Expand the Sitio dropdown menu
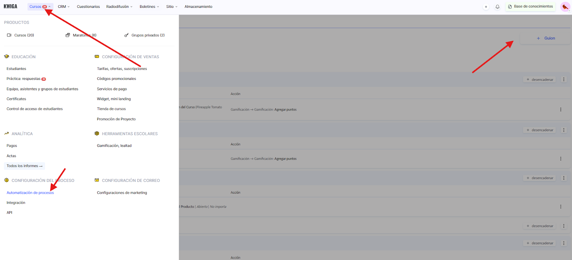 click(172, 7)
